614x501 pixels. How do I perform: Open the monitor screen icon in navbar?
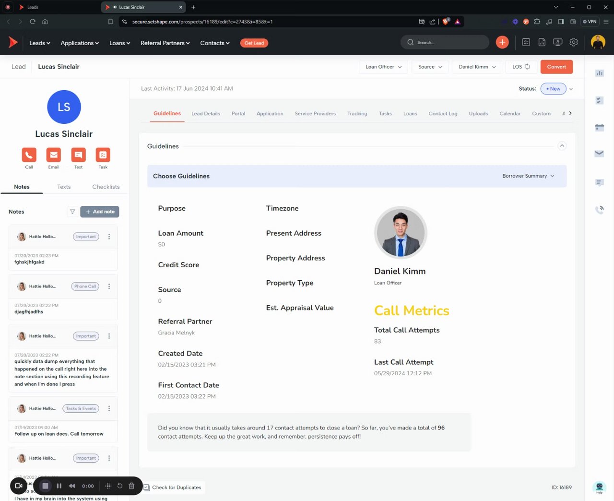(558, 42)
